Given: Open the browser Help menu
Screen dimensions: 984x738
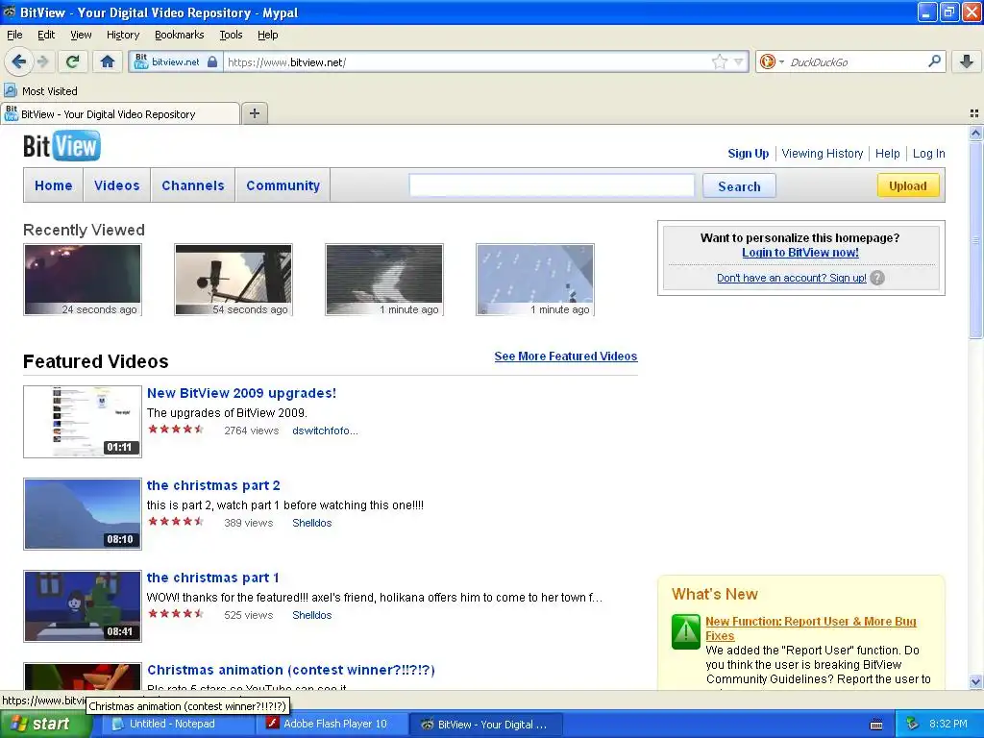Looking at the screenshot, I should (x=267, y=35).
